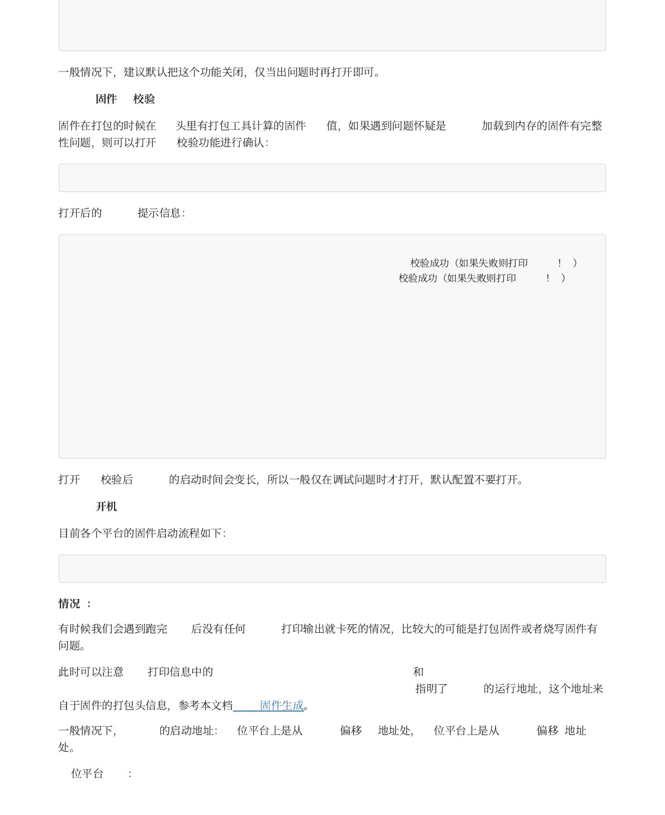Click the code block below 固件启动流程如下
The width and height of the screenshot is (665, 815).
pyautogui.click(x=332, y=568)
